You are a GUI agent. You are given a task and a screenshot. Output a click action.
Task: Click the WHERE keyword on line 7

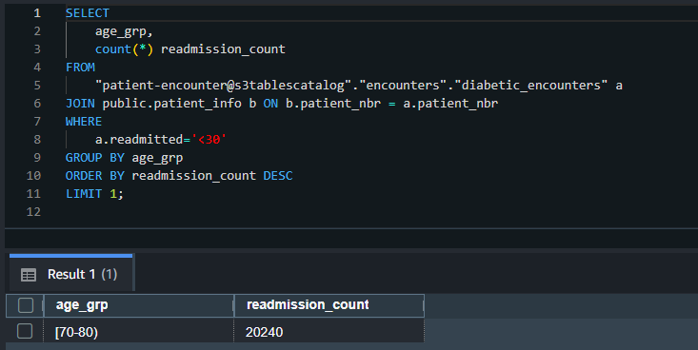pos(84,122)
